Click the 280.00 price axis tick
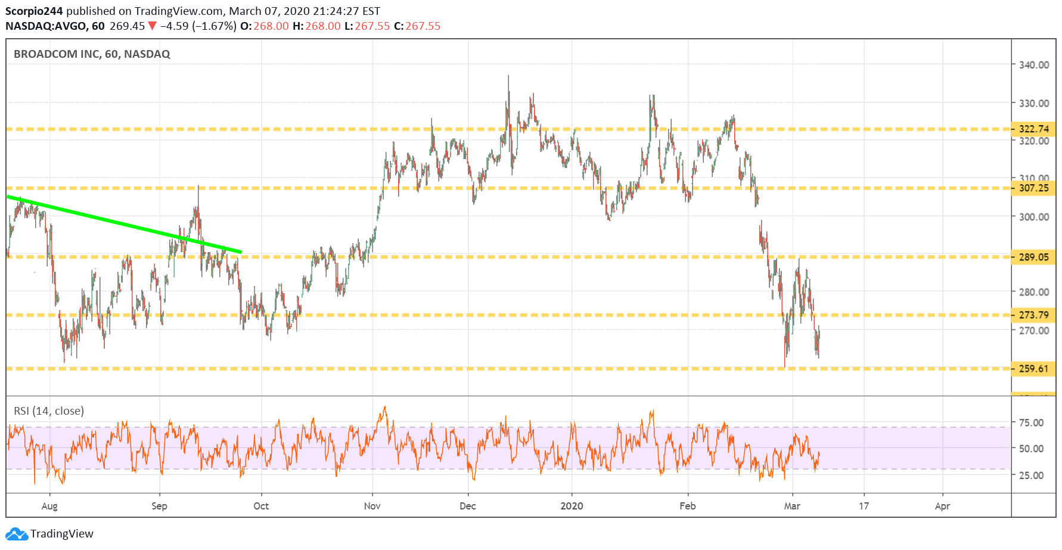This screenshot has height=550, width=1062. coord(1034,292)
